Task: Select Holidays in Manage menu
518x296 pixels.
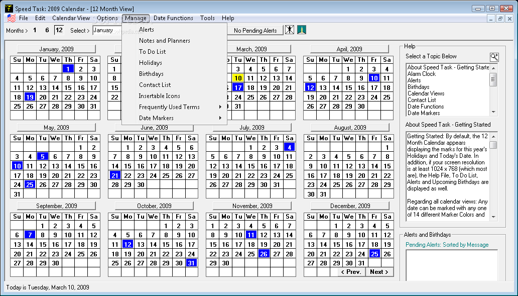Action: coord(175,62)
